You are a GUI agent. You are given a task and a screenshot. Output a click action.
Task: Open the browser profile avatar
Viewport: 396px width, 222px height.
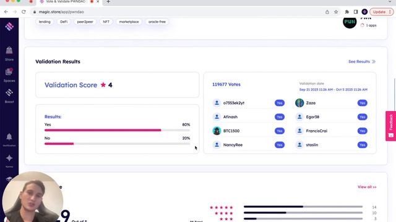[x=364, y=12]
